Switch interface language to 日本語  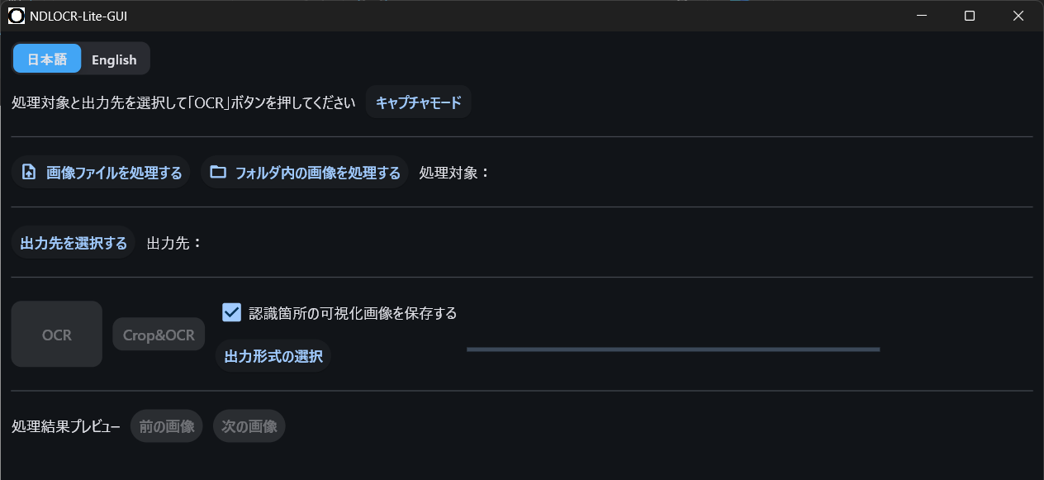tap(47, 59)
